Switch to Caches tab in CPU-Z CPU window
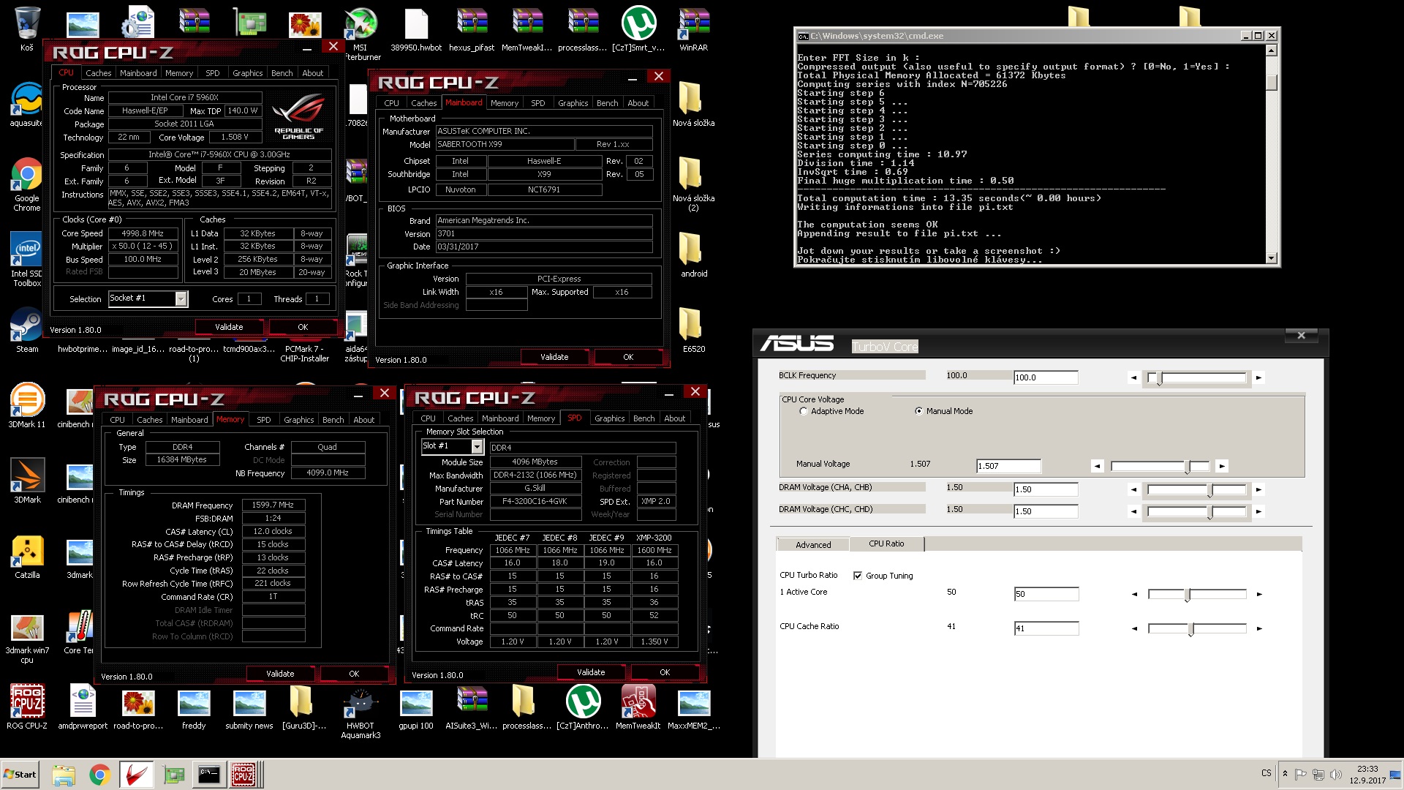Image resolution: width=1404 pixels, height=790 pixels. click(x=98, y=73)
